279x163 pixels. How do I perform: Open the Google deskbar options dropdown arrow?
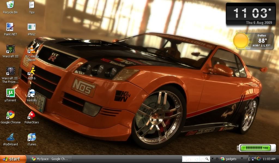(213, 158)
